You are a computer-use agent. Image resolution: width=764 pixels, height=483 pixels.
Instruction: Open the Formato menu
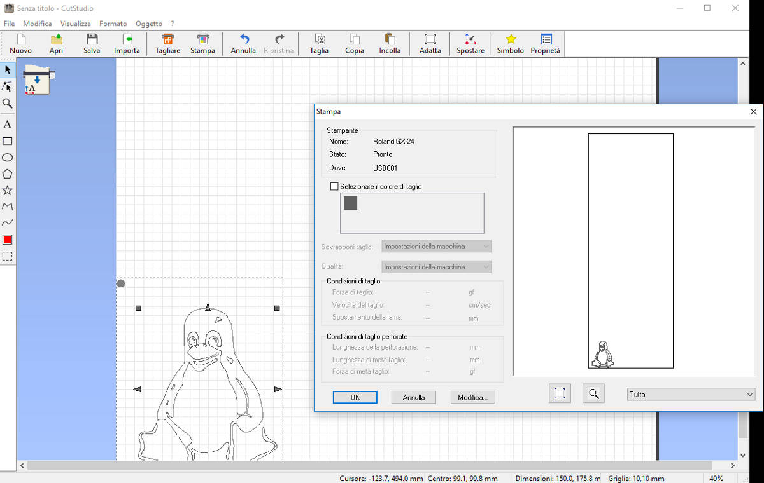[x=113, y=24]
